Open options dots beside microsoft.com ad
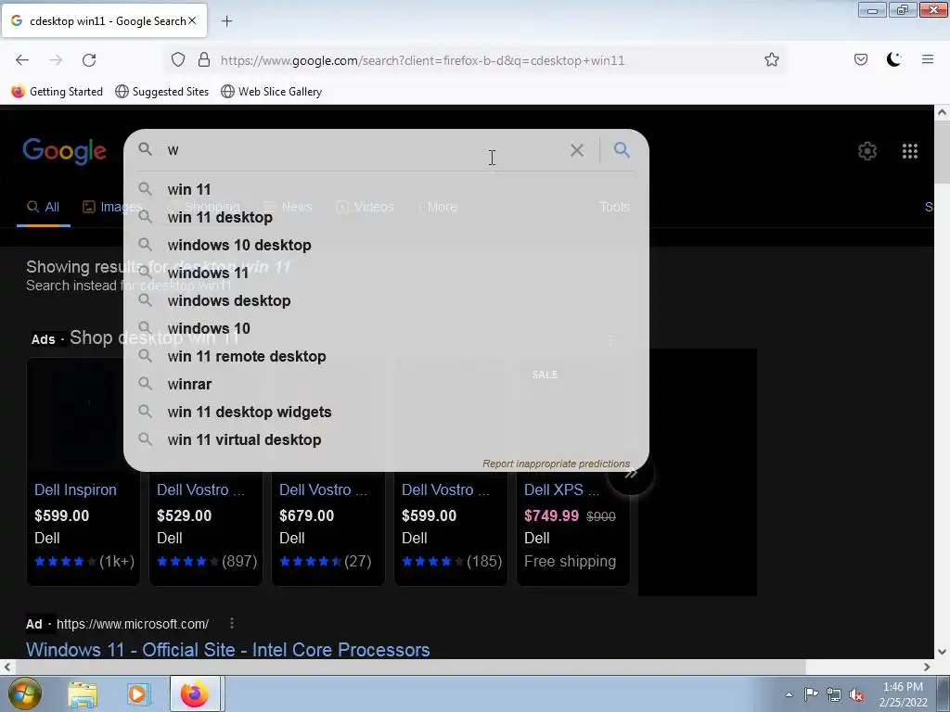 (x=231, y=623)
